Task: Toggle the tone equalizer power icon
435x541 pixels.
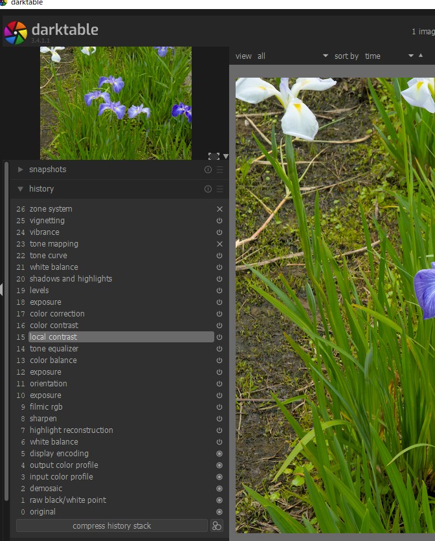Action: tap(219, 349)
